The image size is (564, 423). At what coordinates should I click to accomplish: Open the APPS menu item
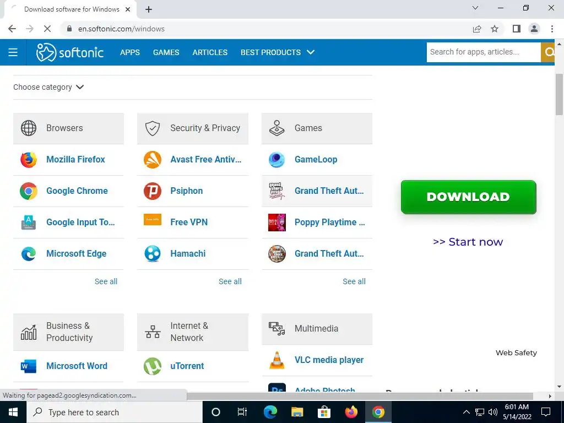[130, 52]
